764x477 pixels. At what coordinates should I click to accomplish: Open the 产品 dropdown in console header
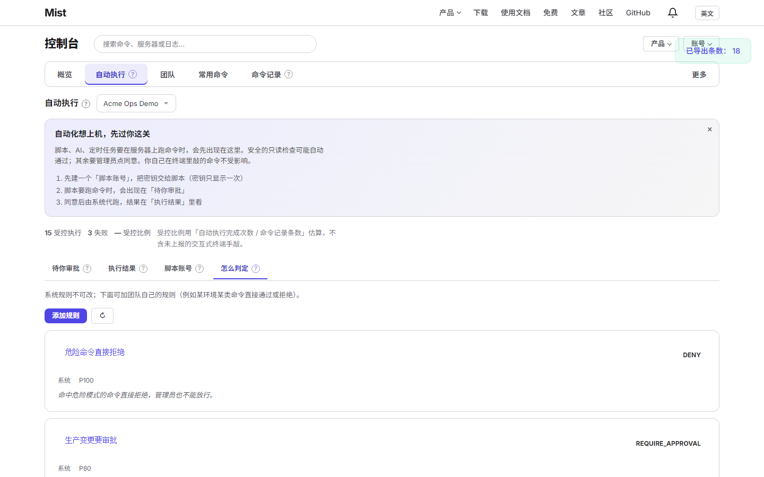tap(661, 43)
